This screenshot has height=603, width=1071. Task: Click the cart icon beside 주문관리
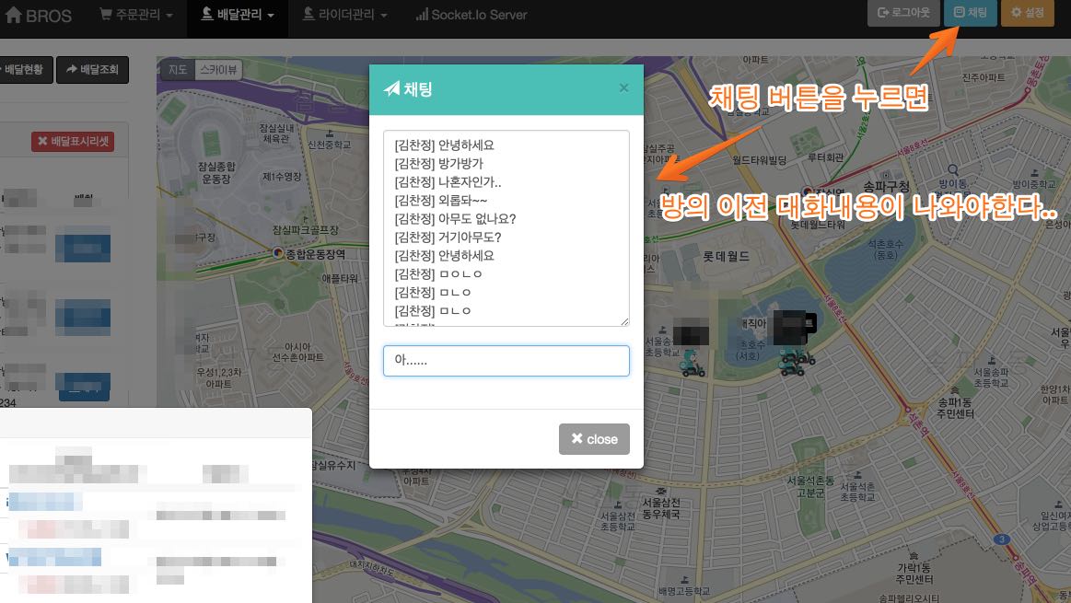106,14
